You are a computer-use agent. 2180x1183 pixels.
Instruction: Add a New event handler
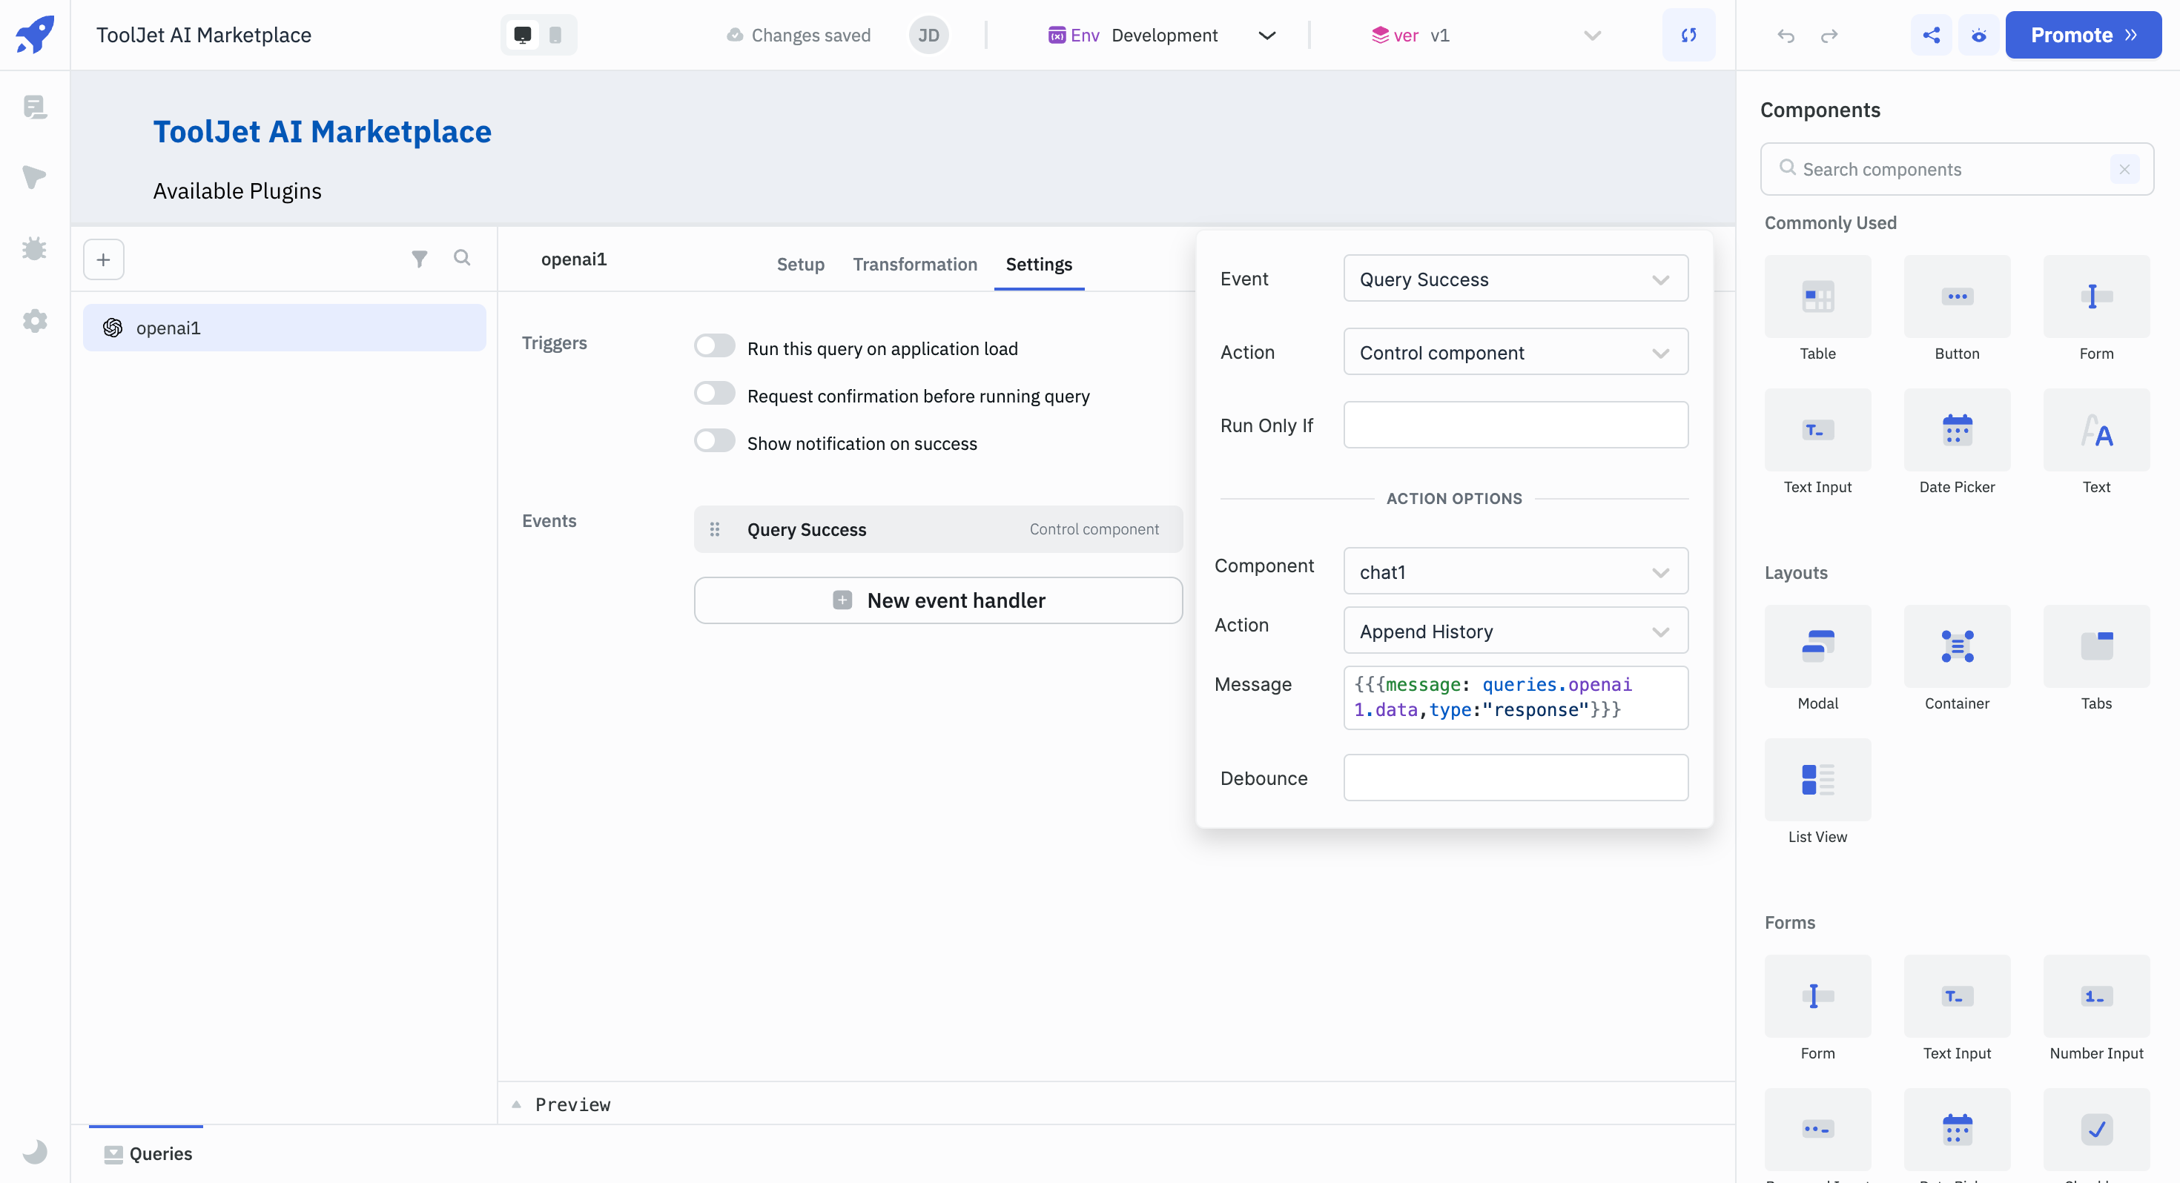click(938, 600)
